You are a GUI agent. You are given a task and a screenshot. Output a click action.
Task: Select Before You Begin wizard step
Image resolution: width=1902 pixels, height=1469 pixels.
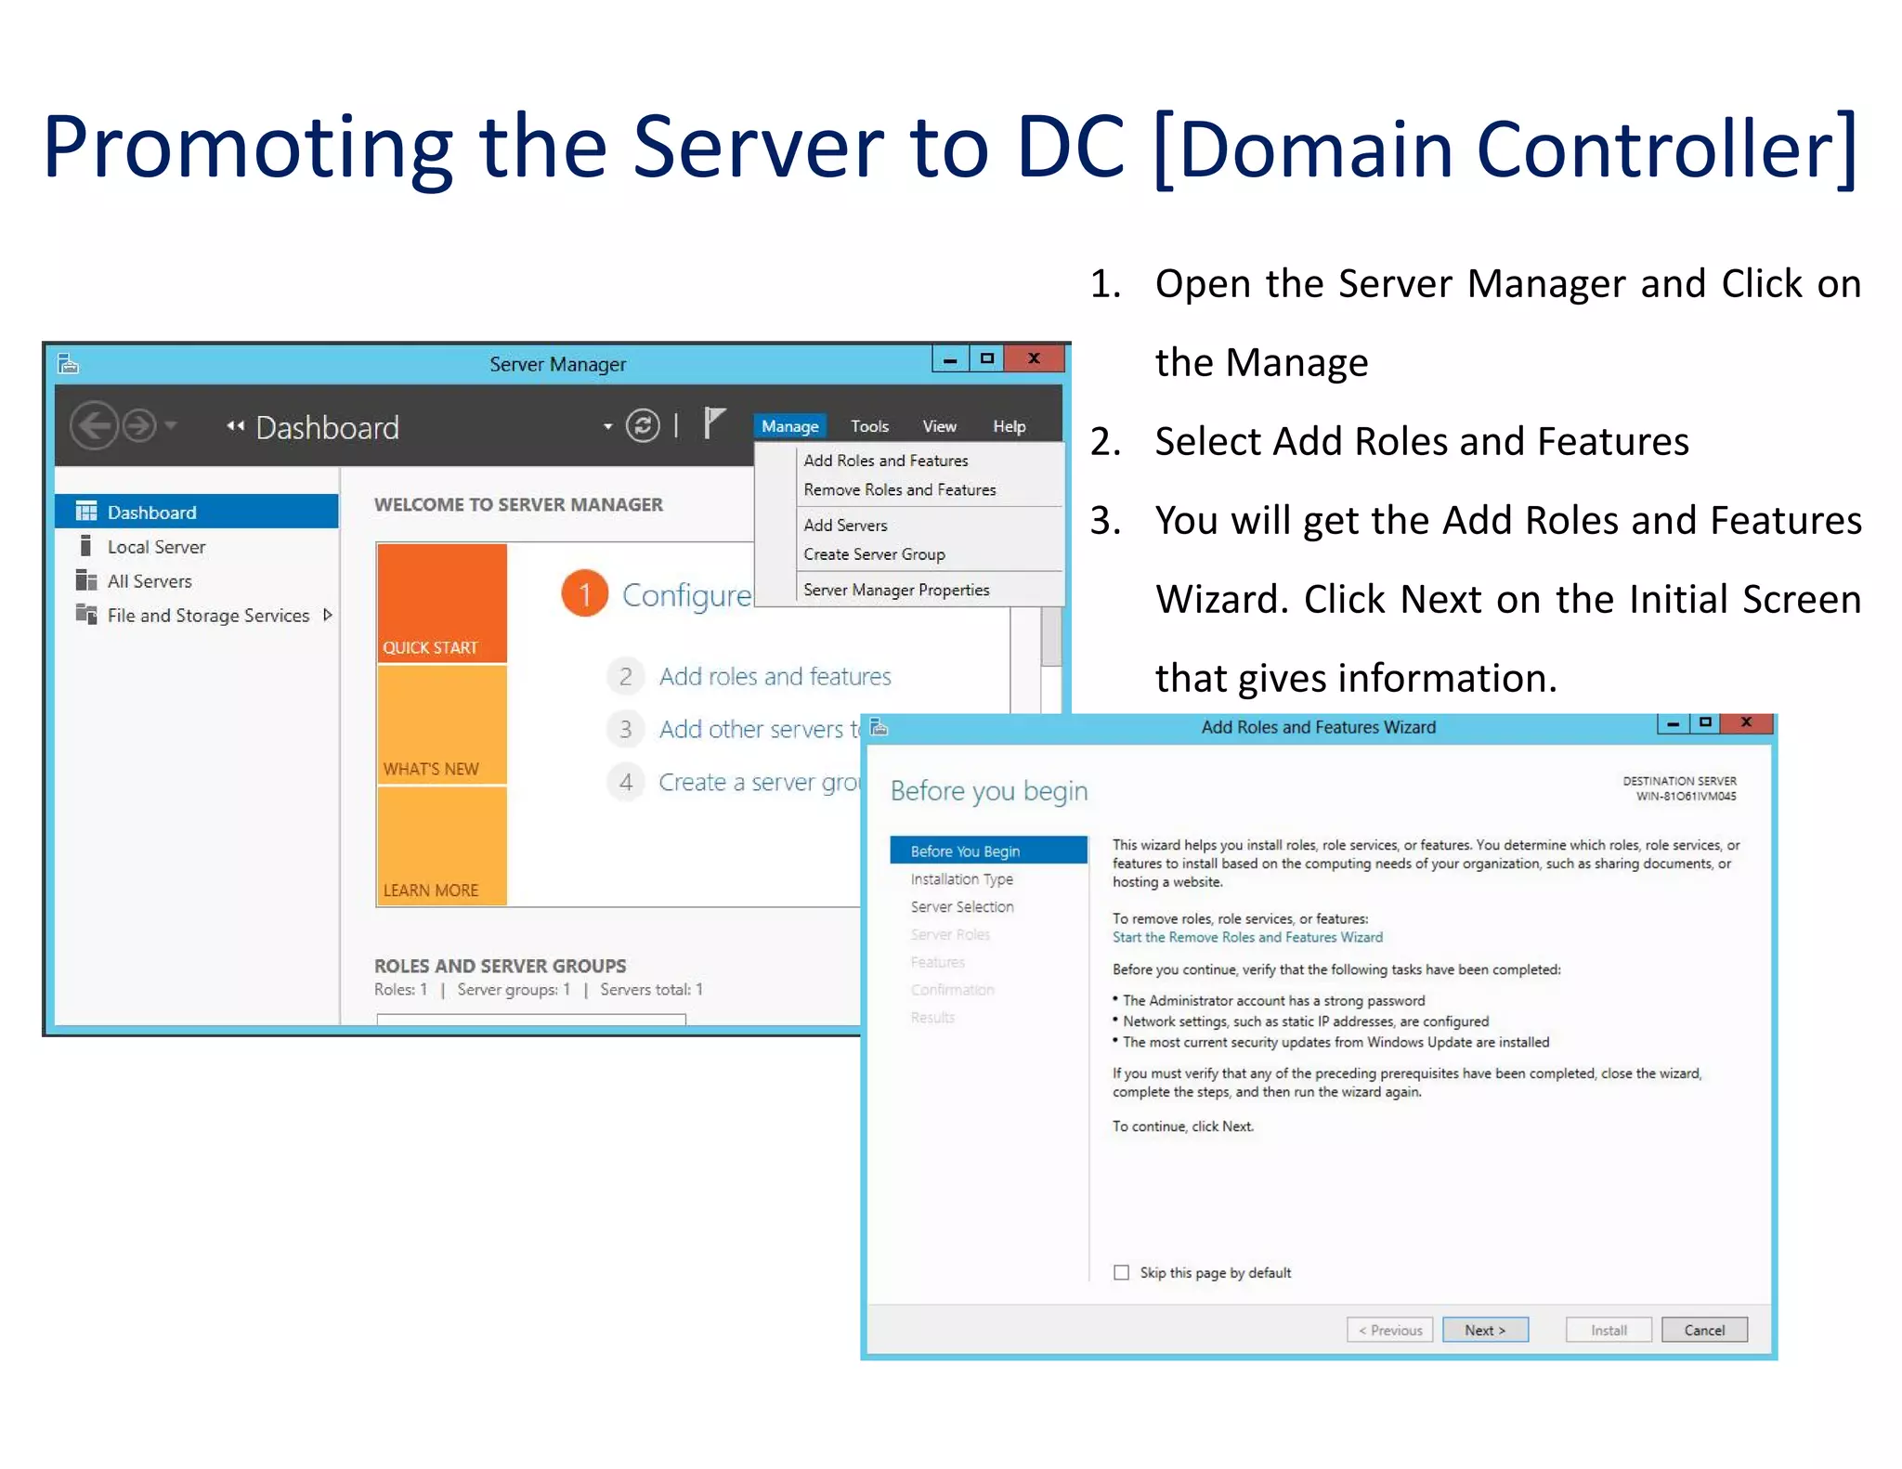point(988,851)
